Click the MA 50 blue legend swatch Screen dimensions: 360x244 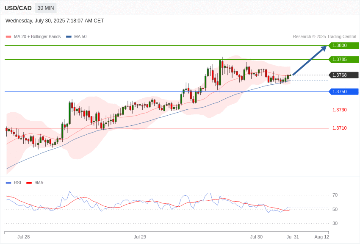[69, 36]
